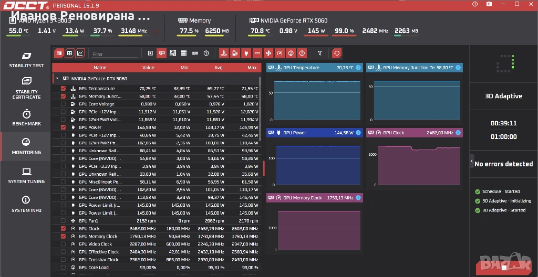538x277 pixels.
Task: Toggle the power plug sensor filter
Action: [x=246, y=53]
